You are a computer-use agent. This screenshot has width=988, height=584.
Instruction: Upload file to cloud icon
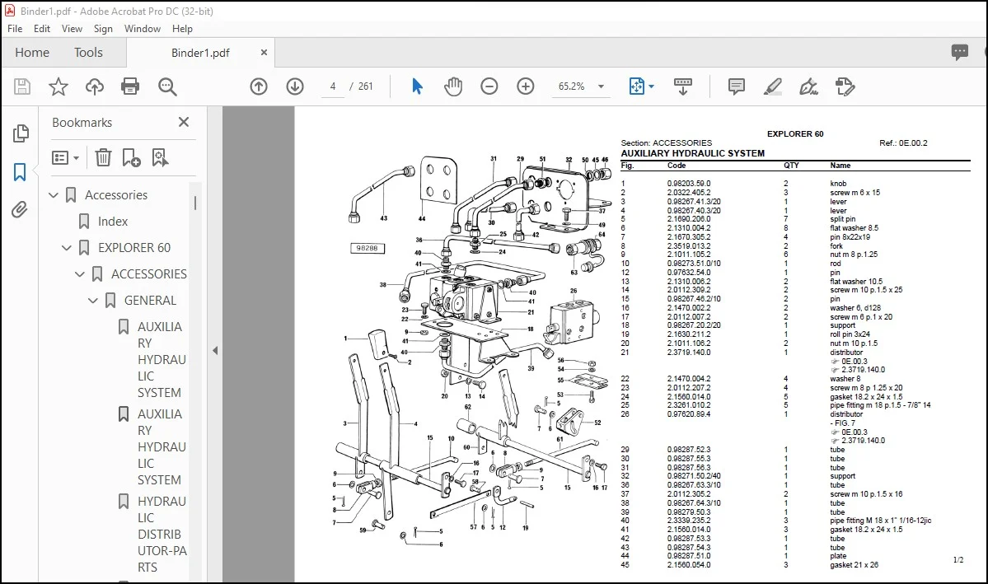tap(95, 86)
